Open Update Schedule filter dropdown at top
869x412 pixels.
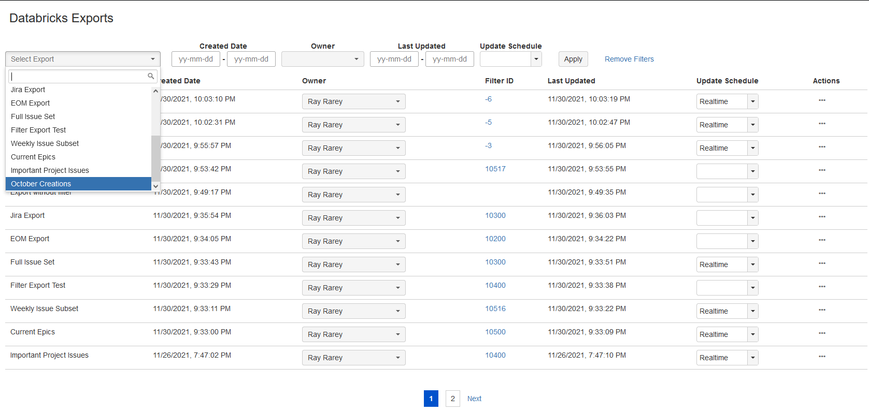(536, 59)
